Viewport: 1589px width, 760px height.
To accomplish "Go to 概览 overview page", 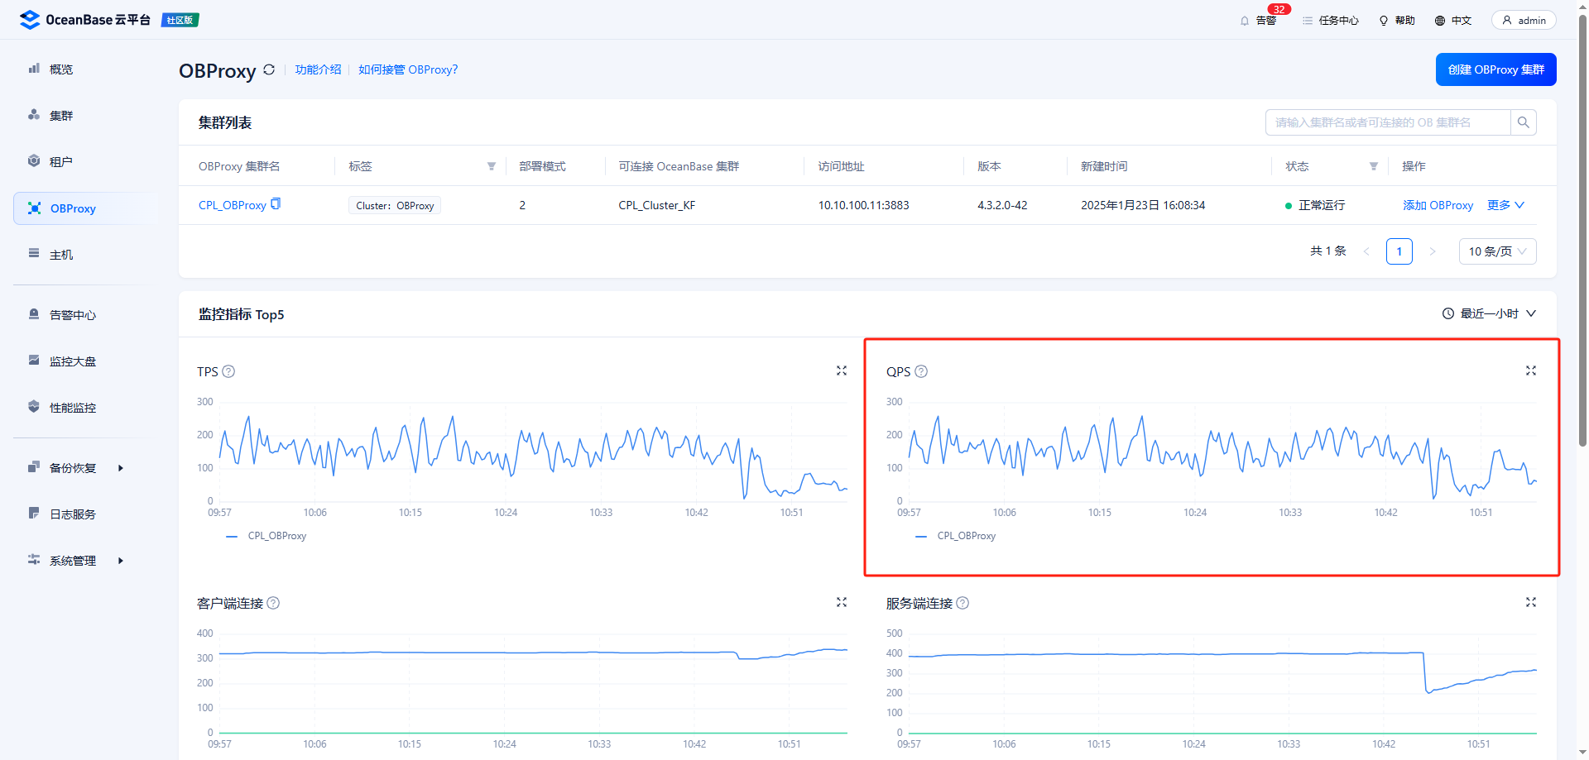I will coord(61,69).
